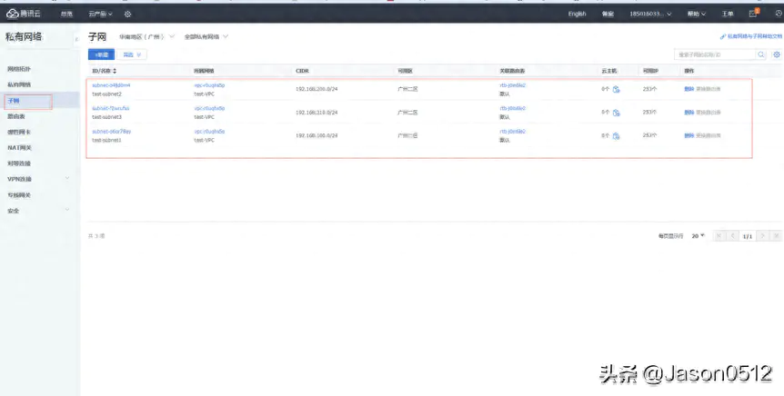Click the cloud server icon for test-subnet2

click(616, 89)
